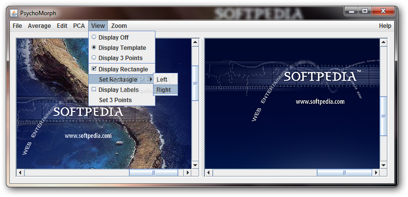Image resolution: width=408 pixels, height=197 pixels.
Task: Click the right image panel's scroll-right arrow
Action: (x=376, y=173)
